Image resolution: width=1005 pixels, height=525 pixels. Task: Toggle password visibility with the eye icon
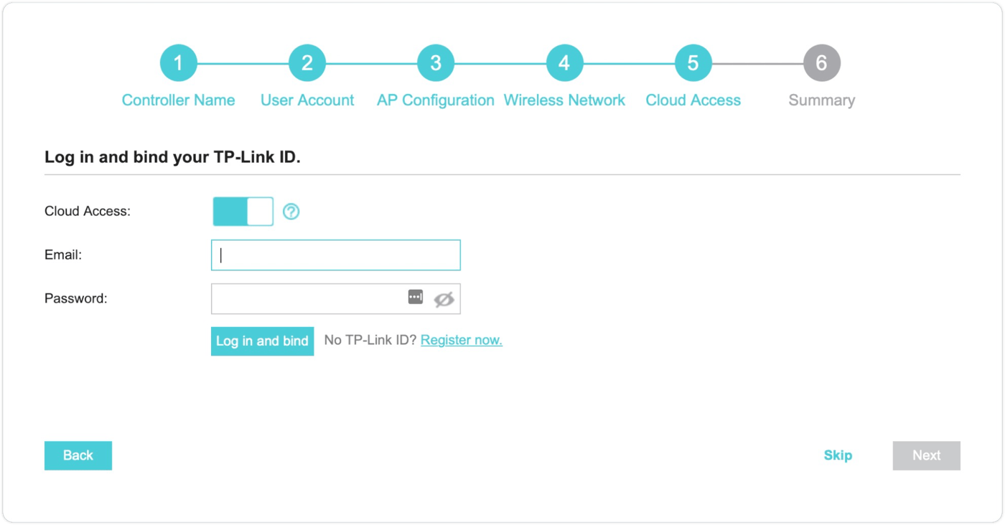[444, 299]
